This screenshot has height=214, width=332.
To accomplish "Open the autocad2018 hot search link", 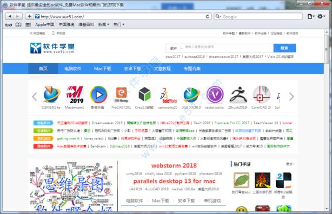I will click(x=195, y=57).
